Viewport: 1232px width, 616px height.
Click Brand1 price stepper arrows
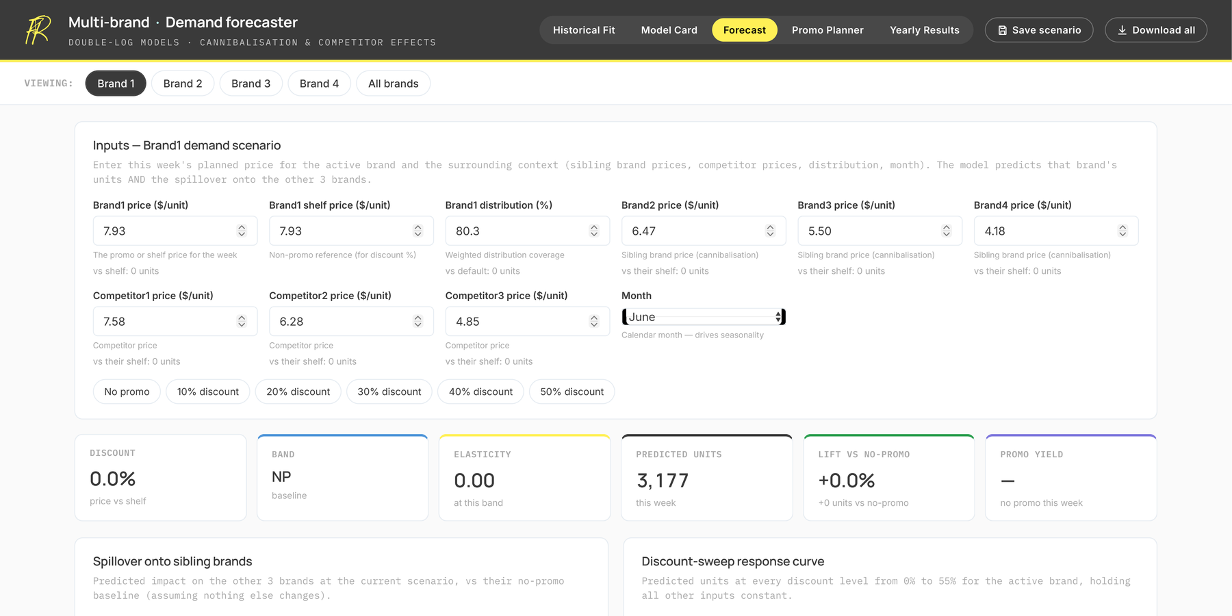tap(242, 231)
